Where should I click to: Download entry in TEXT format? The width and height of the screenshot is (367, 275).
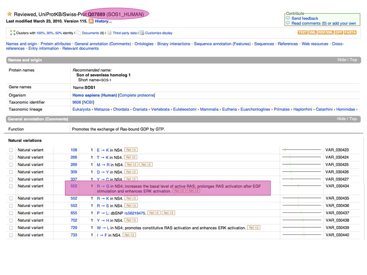coord(302,32)
